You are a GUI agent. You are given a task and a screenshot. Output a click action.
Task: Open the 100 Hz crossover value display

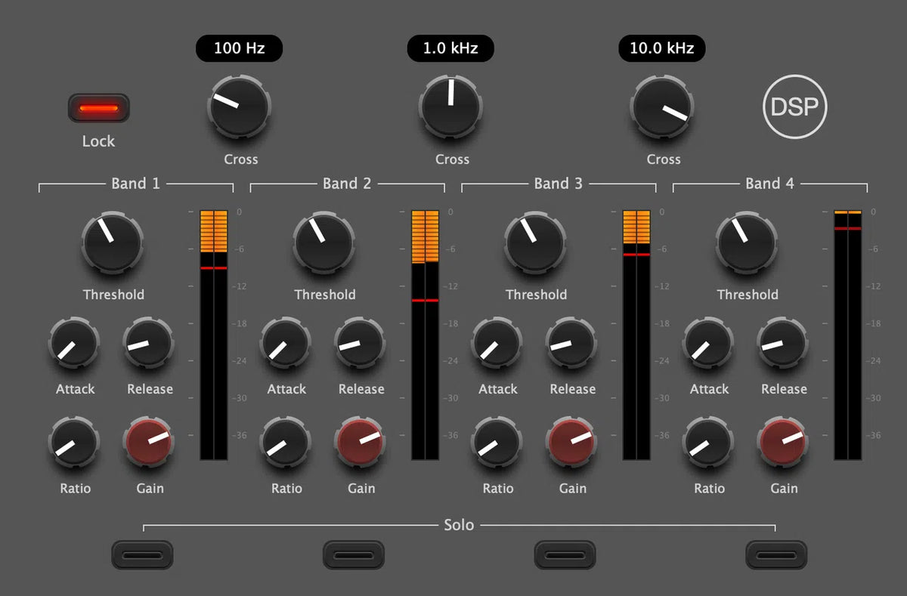(239, 48)
